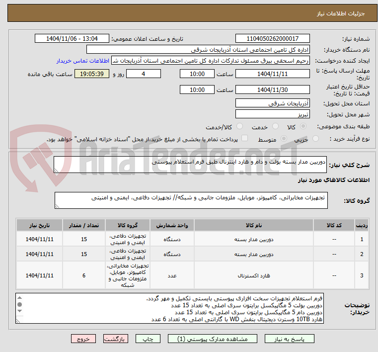The image size is (378, 352).
Task: Open مشاهده مدارک پیوستی (1) button
Action: (x=213, y=339)
